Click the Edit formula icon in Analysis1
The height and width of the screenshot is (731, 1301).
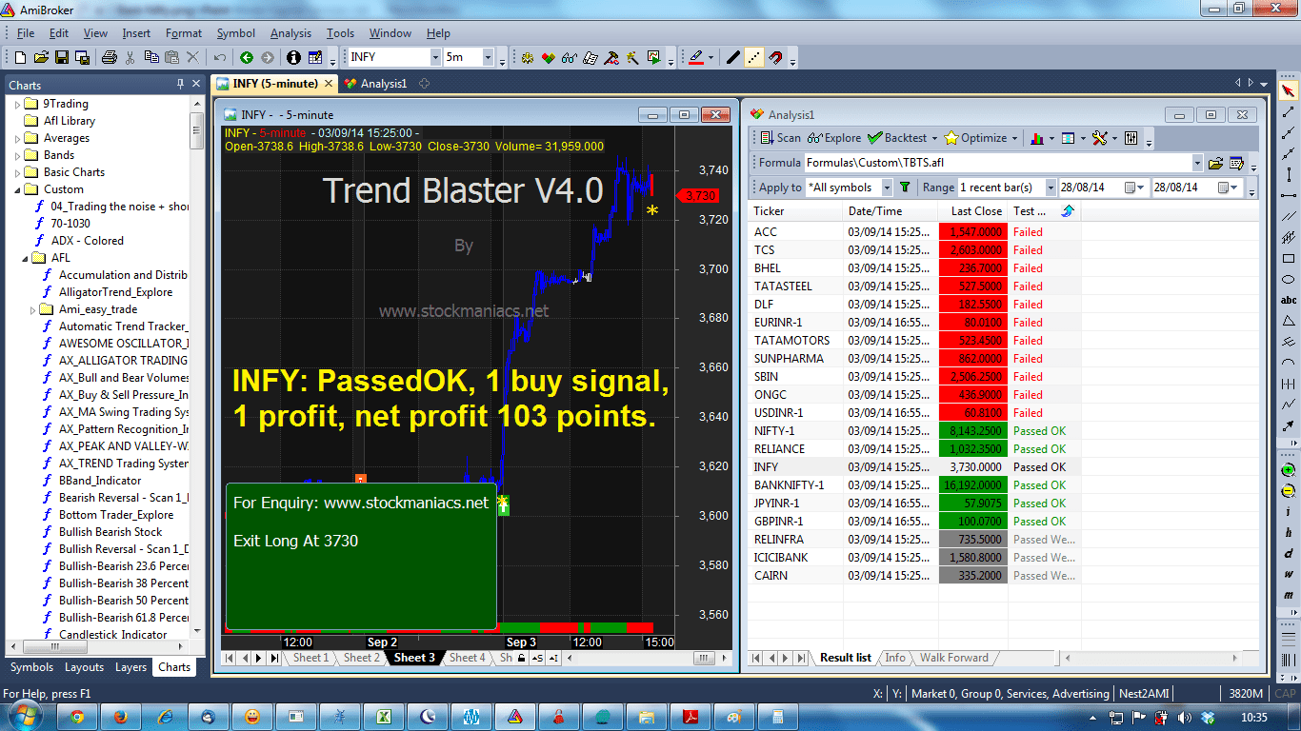tap(1237, 163)
